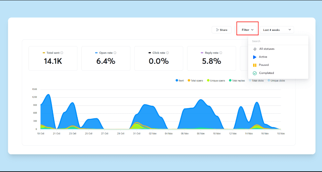Click the Total sent info icon
The height and width of the screenshot is (172, 322).
[62, 53]
